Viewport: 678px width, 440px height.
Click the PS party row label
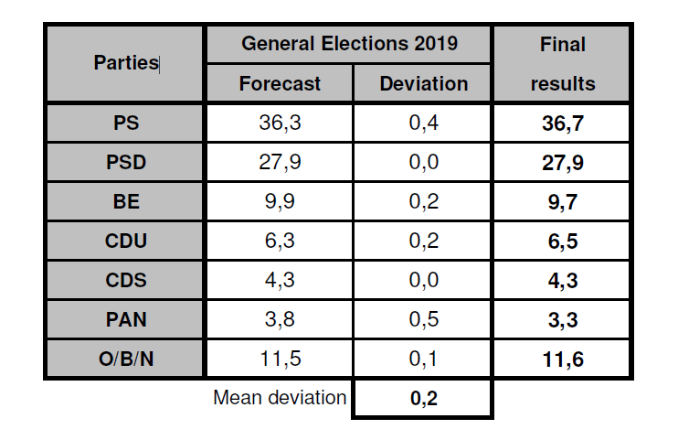pyautogui.click(x=125, y=123)
